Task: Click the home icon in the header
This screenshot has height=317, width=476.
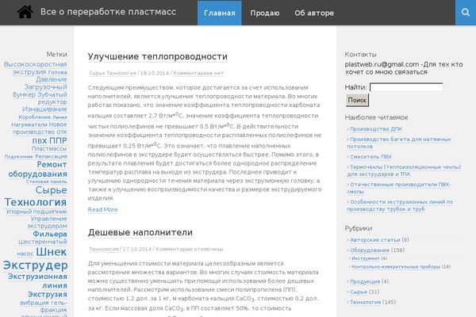Action: [25, 13]
